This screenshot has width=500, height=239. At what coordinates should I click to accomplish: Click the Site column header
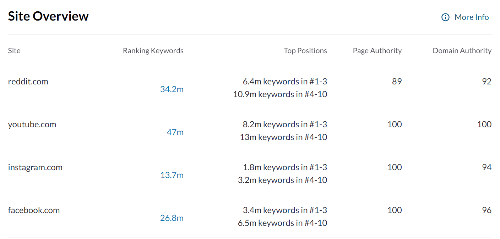14,50
